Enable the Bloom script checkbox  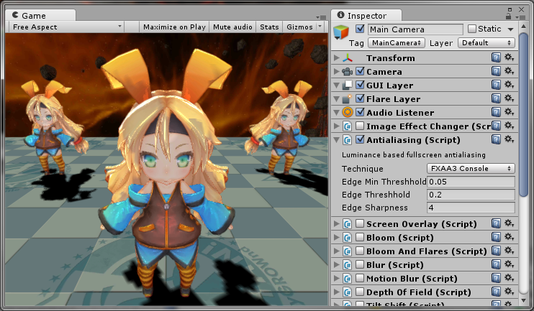360,237
